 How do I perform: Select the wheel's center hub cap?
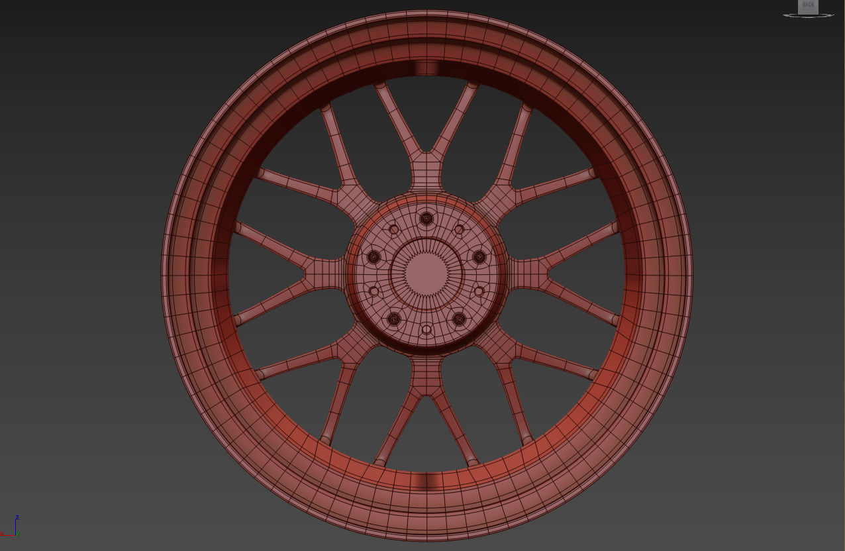click(426, 273)
